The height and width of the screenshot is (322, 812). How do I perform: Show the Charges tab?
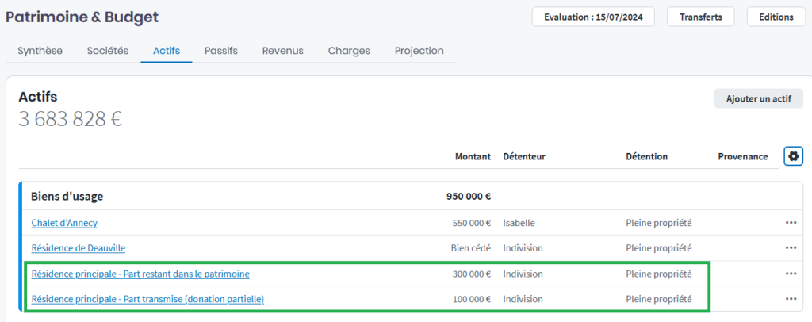click(x=349, y=51)
